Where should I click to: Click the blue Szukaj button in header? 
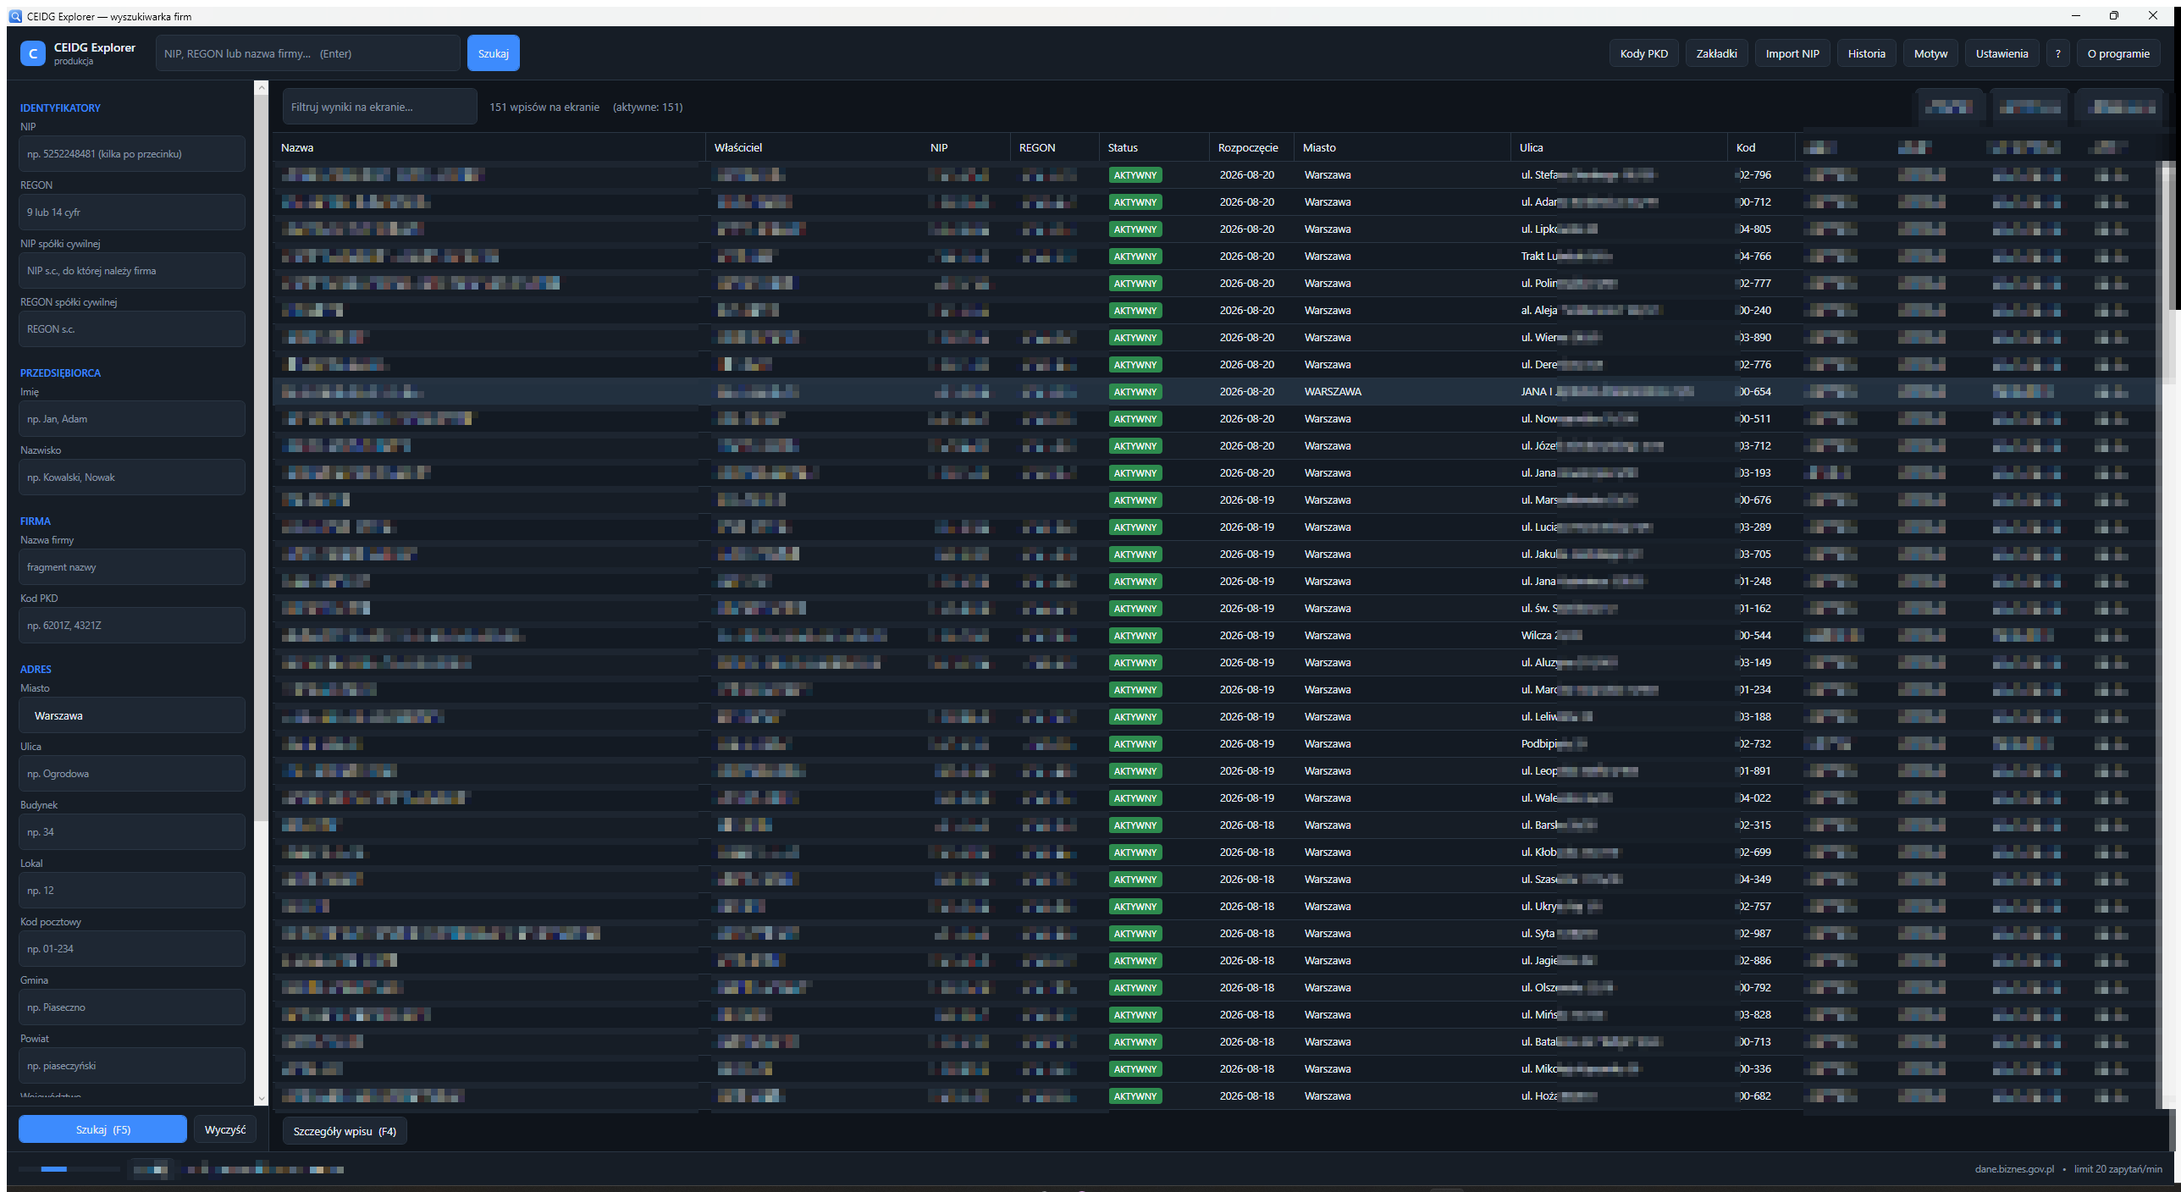tap(493, 53)
